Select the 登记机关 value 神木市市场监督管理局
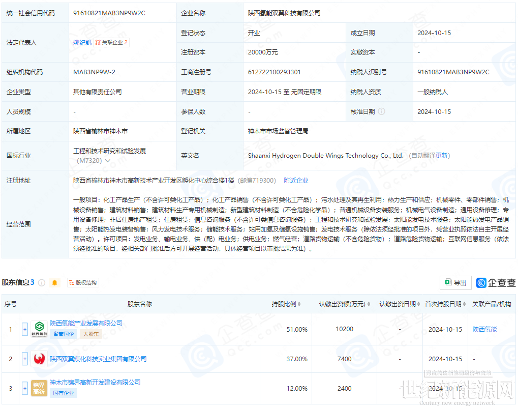518x408 pixels. (278, 131)
